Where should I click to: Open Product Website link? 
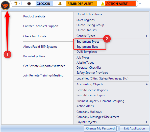pos(34,16)
